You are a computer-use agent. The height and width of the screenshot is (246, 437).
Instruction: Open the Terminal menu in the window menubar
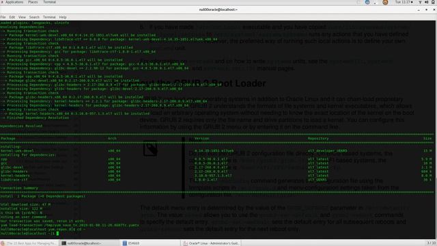pyautogui.click(x=49, y=17)
